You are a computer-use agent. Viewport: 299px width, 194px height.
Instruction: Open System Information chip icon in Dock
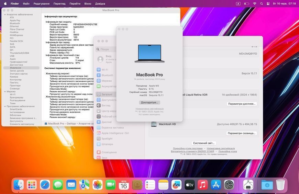[248, 185]
